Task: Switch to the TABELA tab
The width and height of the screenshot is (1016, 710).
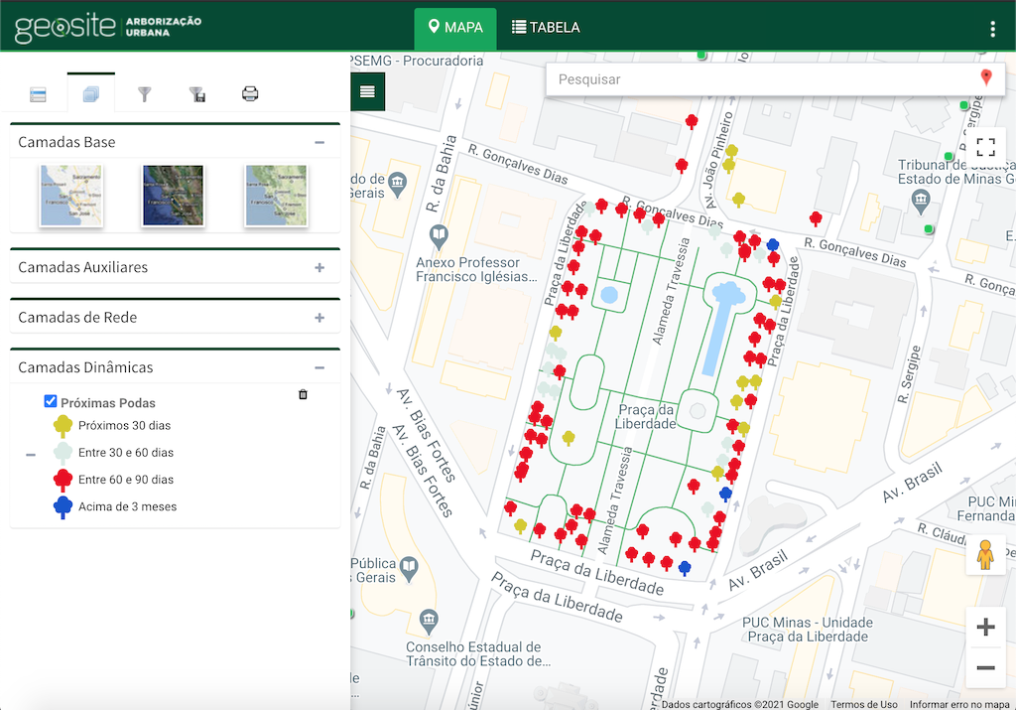Action: [x=546, y=28]
